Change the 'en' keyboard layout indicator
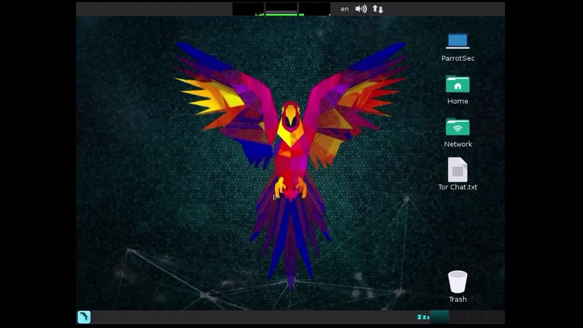583x328 pixels. pos(345,9)
